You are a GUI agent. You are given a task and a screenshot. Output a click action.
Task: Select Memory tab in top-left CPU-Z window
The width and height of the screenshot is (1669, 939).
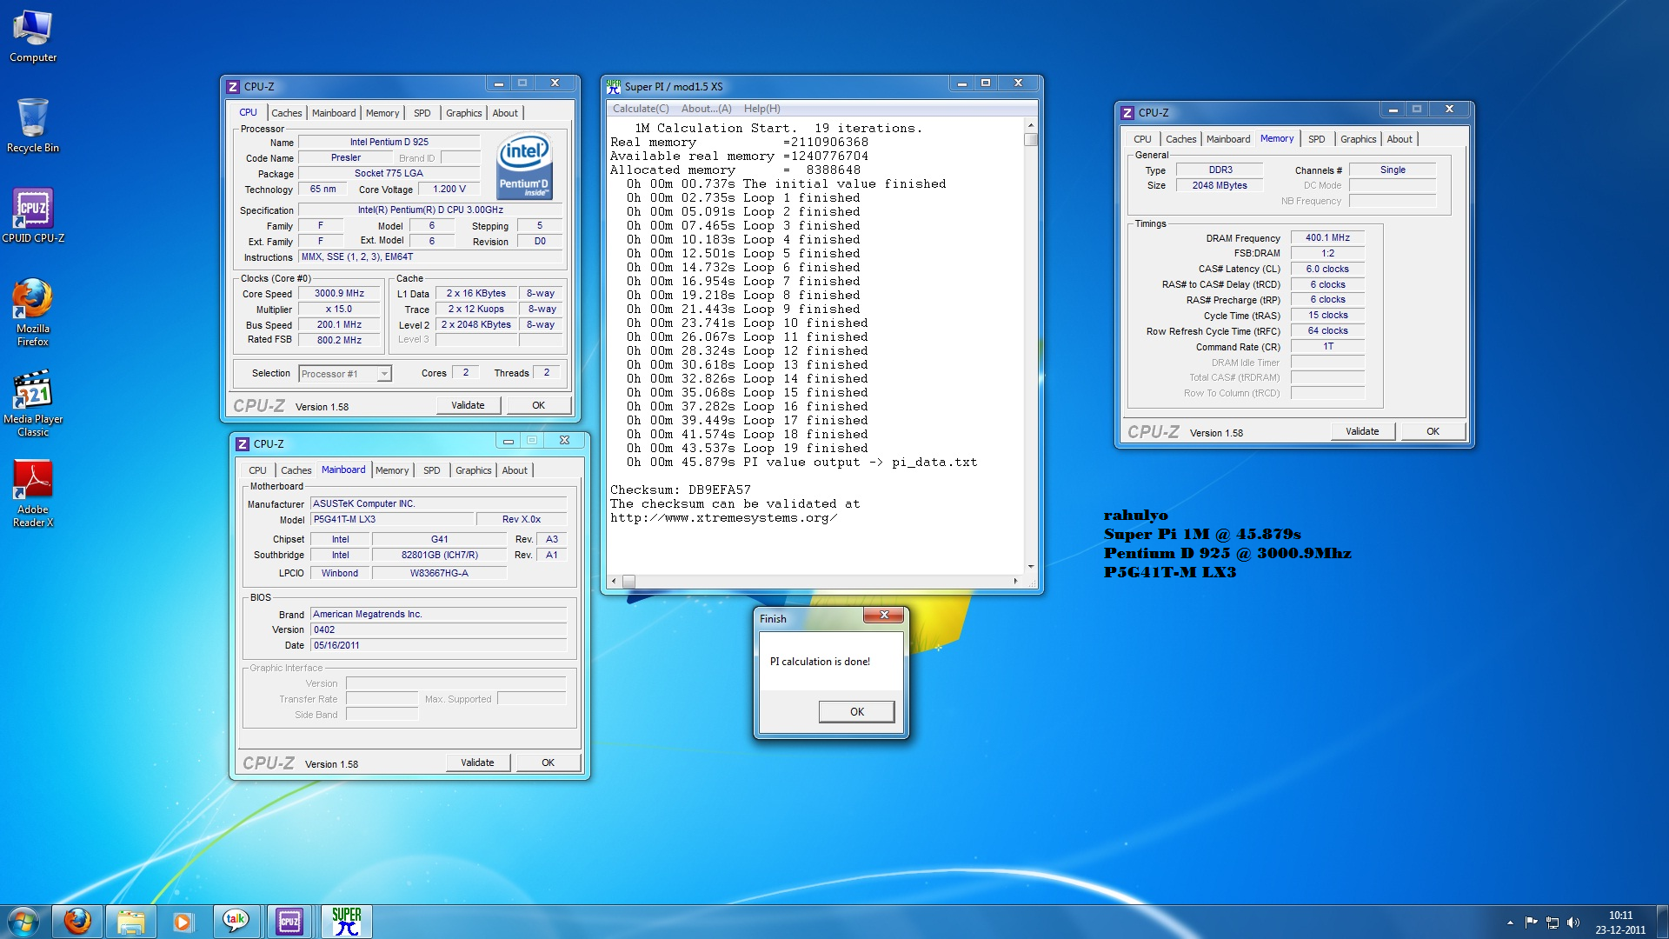[x=382, y=113]
